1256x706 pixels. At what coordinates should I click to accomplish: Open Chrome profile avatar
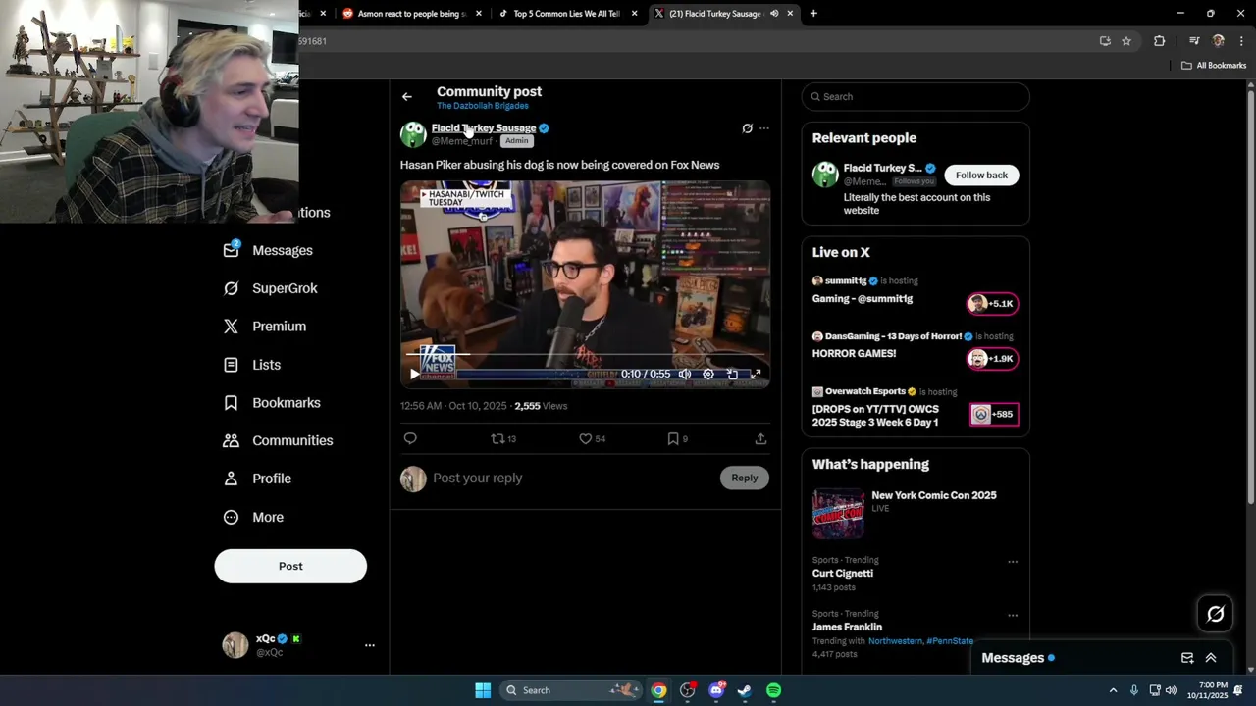coord(1219,41)
